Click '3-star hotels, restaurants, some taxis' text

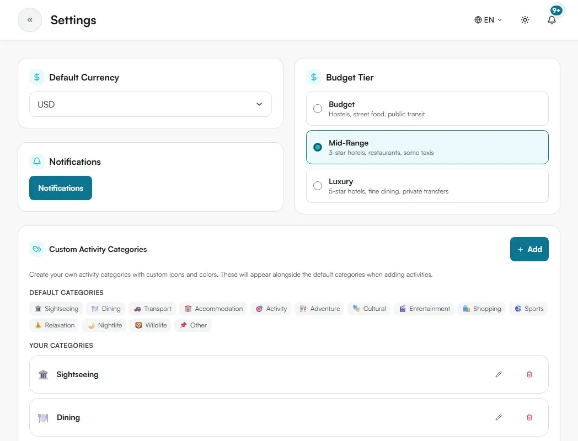tap(381, 153)
